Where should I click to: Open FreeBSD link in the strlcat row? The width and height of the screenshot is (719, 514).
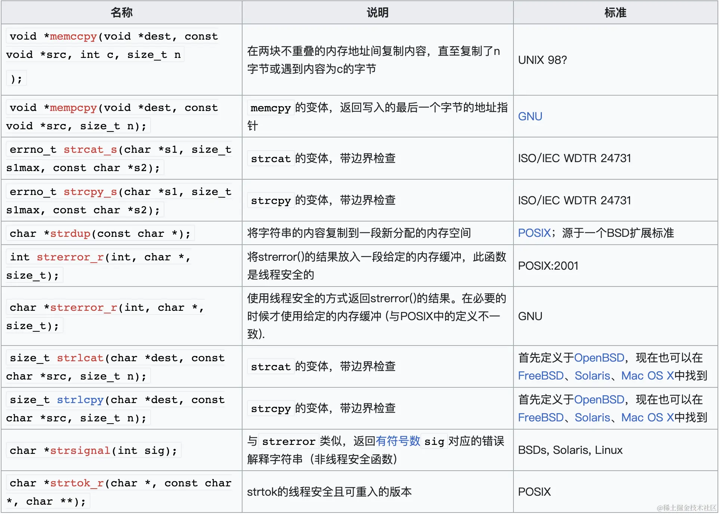(540, 376)
